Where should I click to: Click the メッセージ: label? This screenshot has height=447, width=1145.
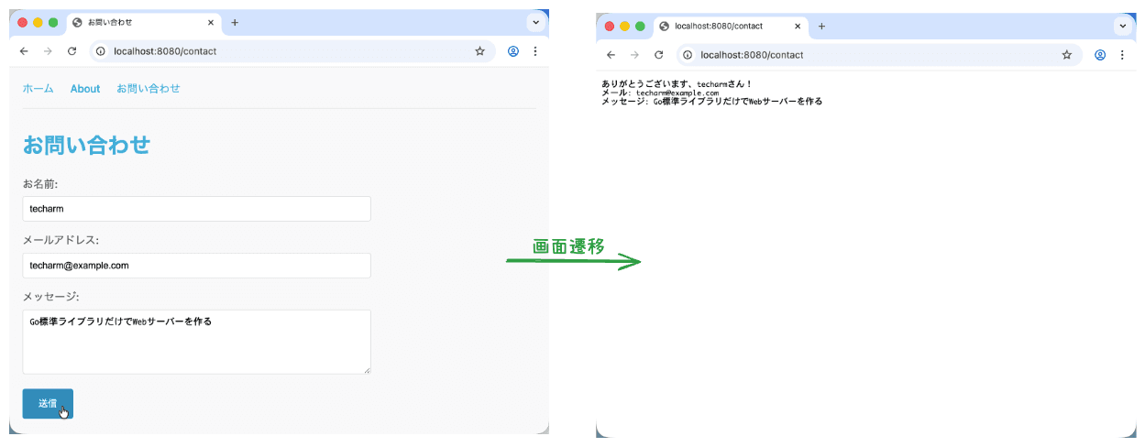(51, 297)
